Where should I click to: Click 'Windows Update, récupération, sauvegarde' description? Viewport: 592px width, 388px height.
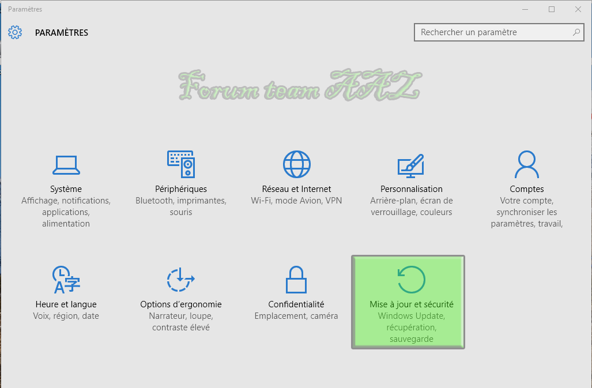click(412, 327)
